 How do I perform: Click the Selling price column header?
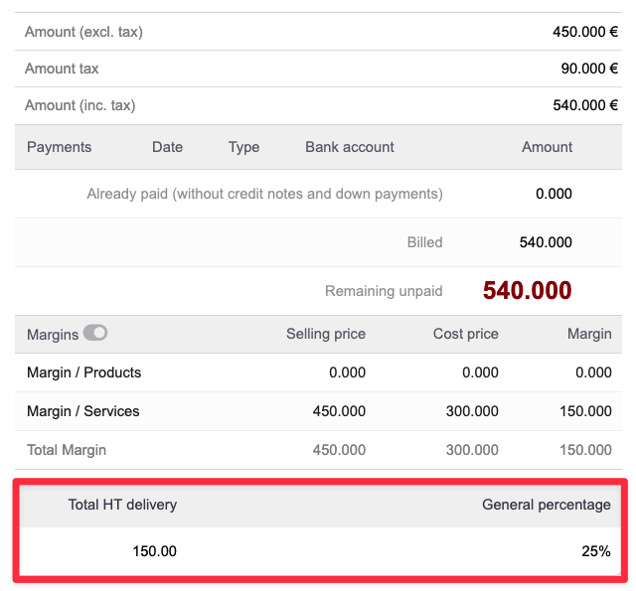[325, 334]
